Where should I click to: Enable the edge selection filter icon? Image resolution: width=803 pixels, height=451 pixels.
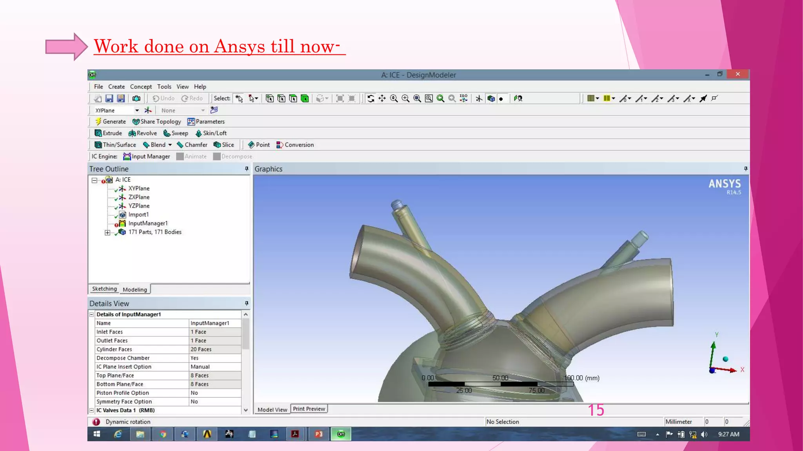coord(282,99)
